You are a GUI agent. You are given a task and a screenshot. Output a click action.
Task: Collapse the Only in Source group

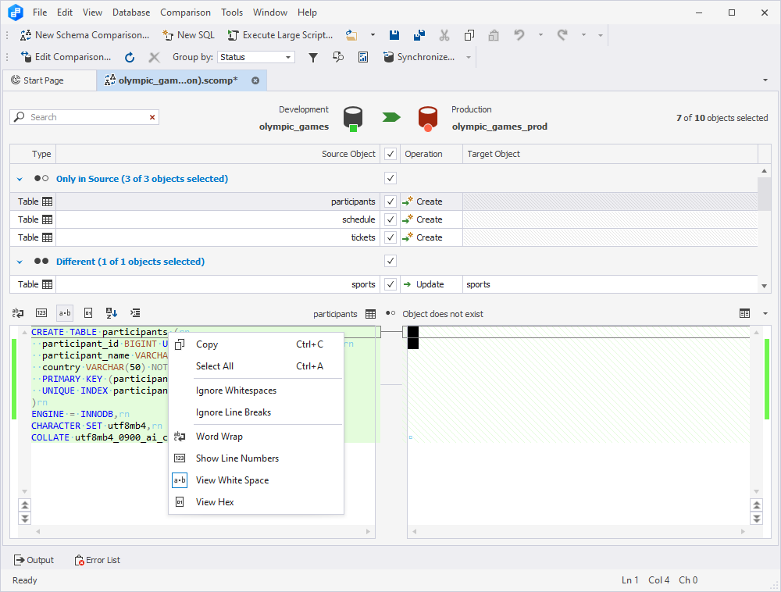20,179
